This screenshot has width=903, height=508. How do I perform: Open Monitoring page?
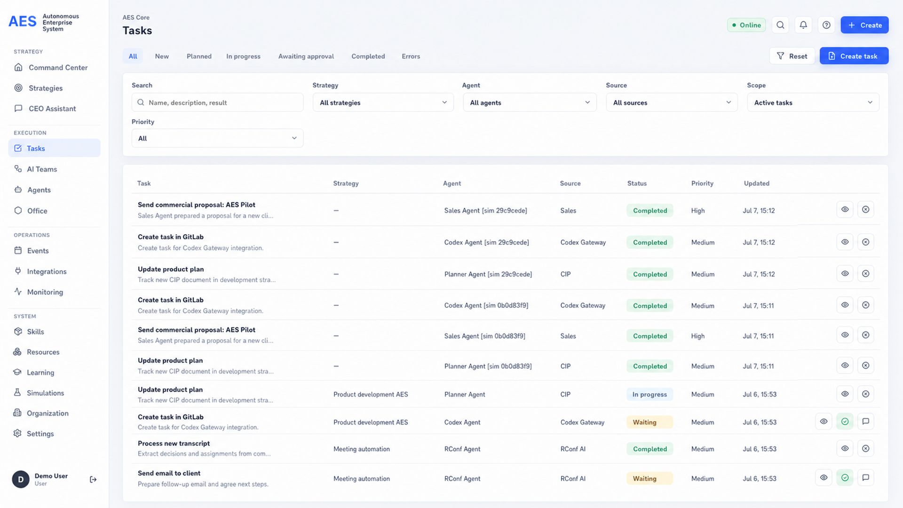click(54, 292)
